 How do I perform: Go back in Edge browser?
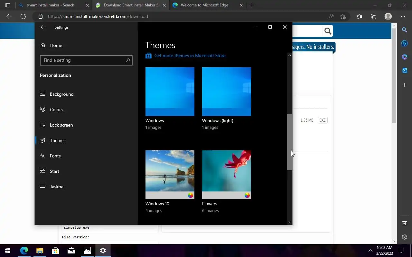9,16
